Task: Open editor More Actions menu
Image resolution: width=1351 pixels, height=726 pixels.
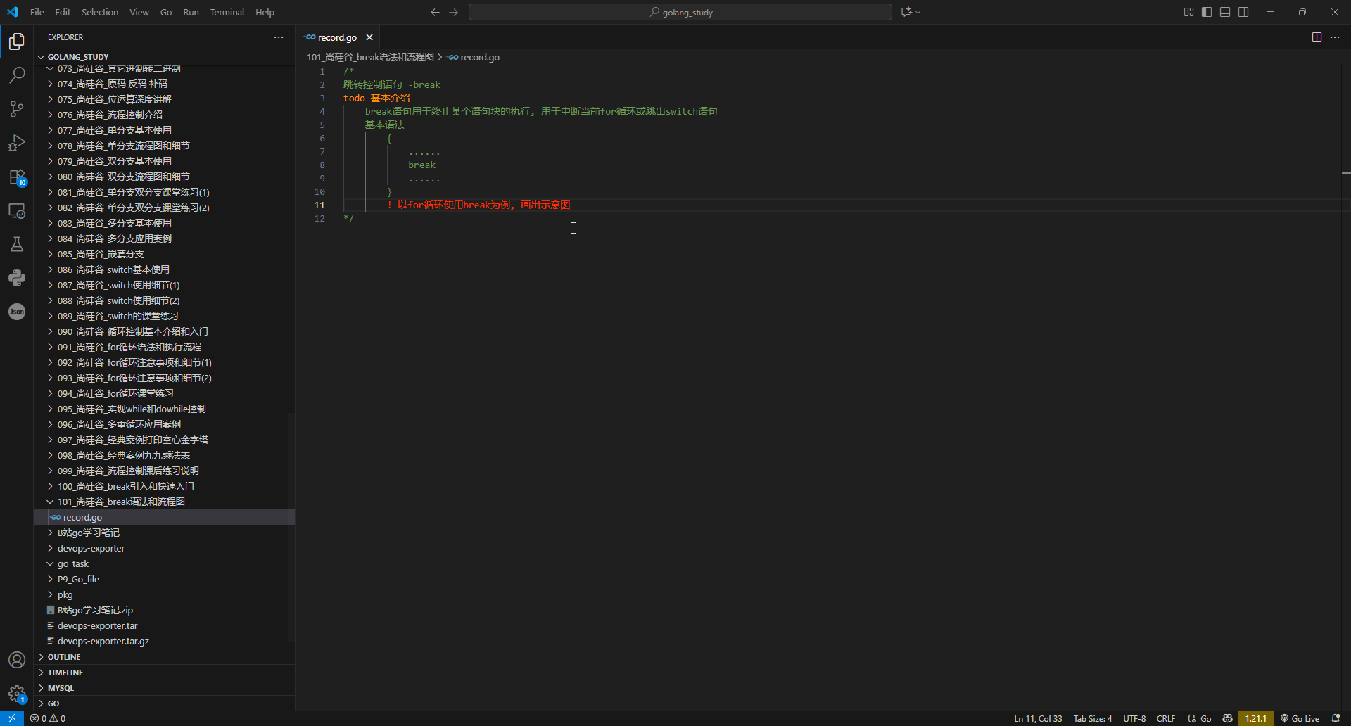Action: [x=1335, y=37]
